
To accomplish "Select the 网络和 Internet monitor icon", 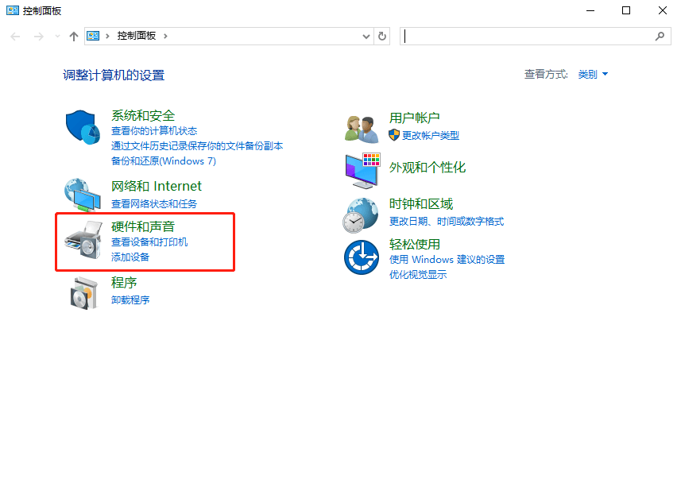I will tap(83, 193).
